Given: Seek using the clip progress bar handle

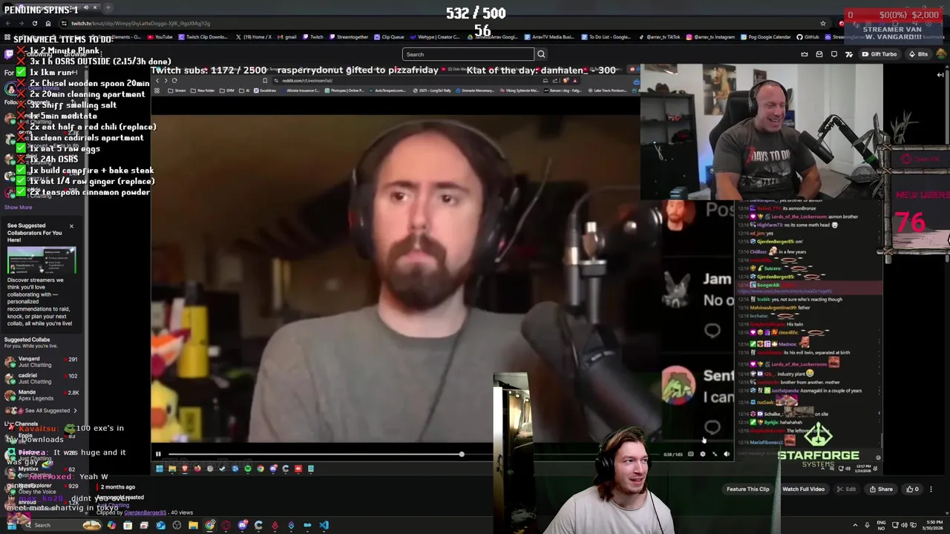Looking at the screenshot, I should 461,454.
